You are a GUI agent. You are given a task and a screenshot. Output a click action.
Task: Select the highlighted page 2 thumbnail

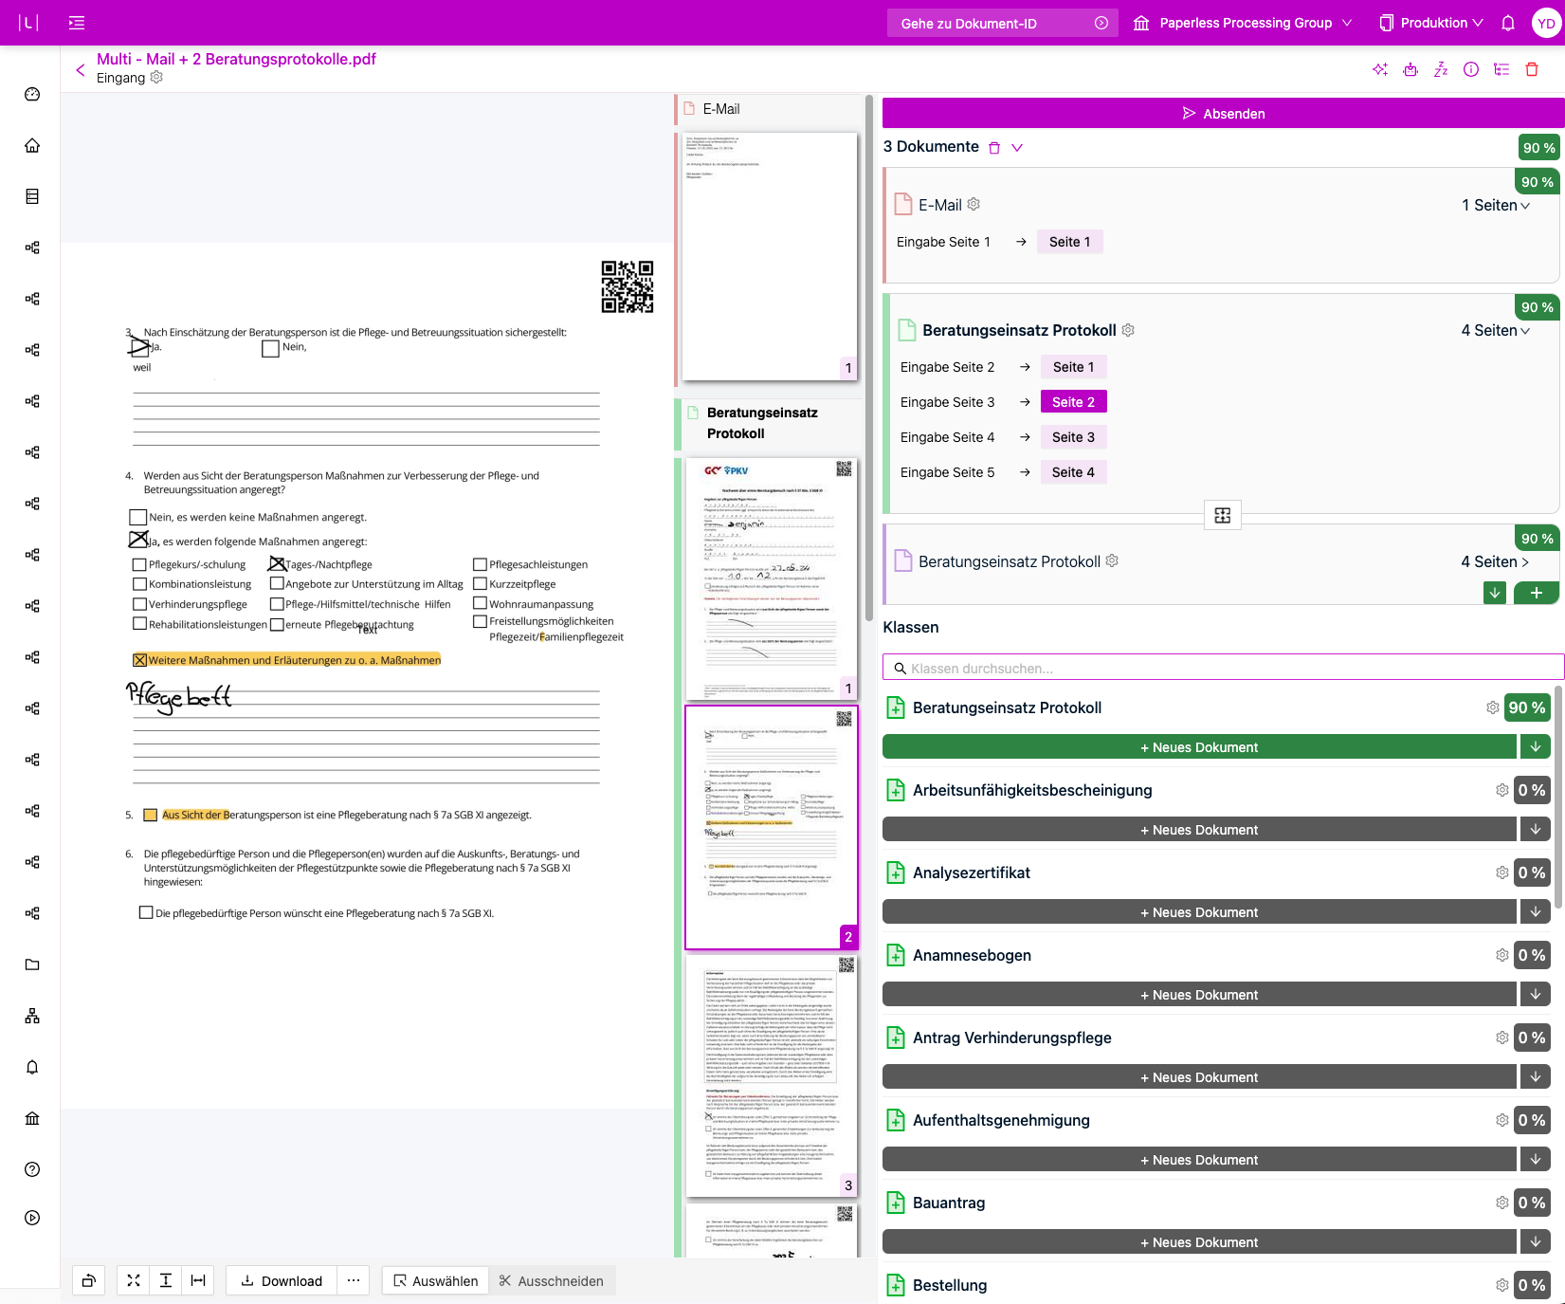770,827
